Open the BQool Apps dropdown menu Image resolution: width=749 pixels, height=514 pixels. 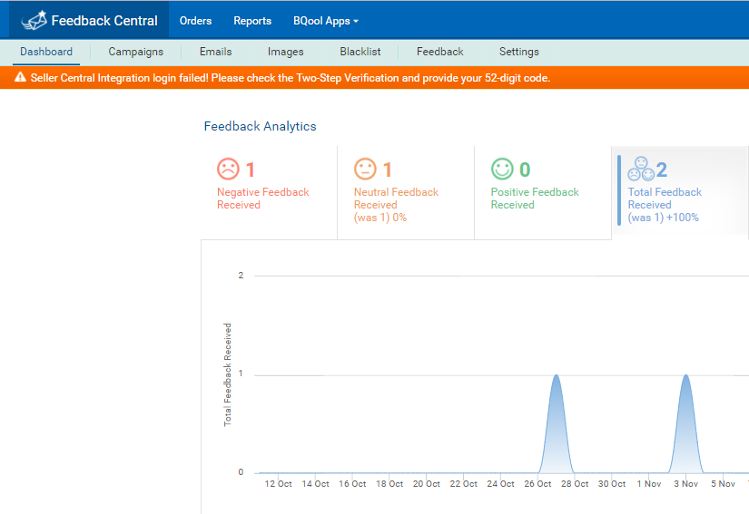(x=326, y=21)
